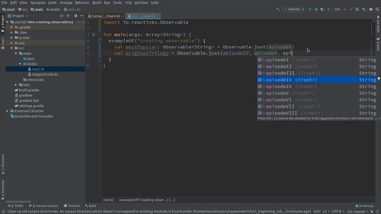
Task: Choose episodeVI from completion list
Action: tap(317, 100)
